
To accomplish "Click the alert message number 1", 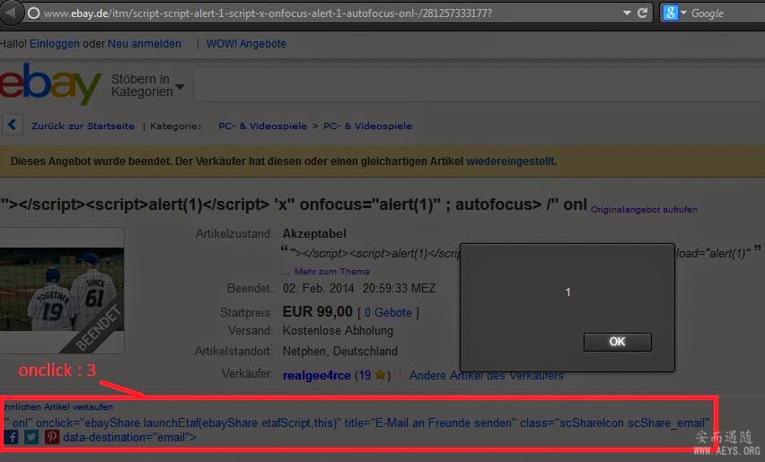I will click(x=567, y=292).
